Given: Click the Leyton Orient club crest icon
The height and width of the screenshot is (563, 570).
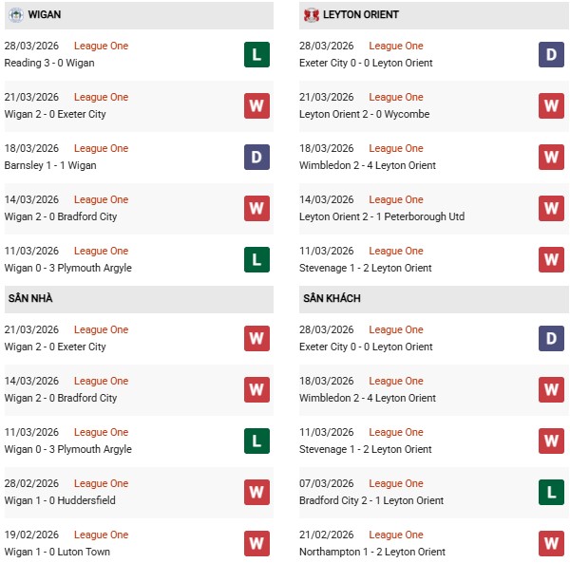Looking at the screenshot, I should [311, 15].
